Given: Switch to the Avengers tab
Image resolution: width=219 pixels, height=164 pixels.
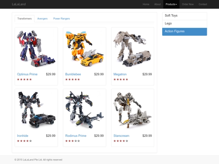Looking at the screenshot, I should 42,19.
